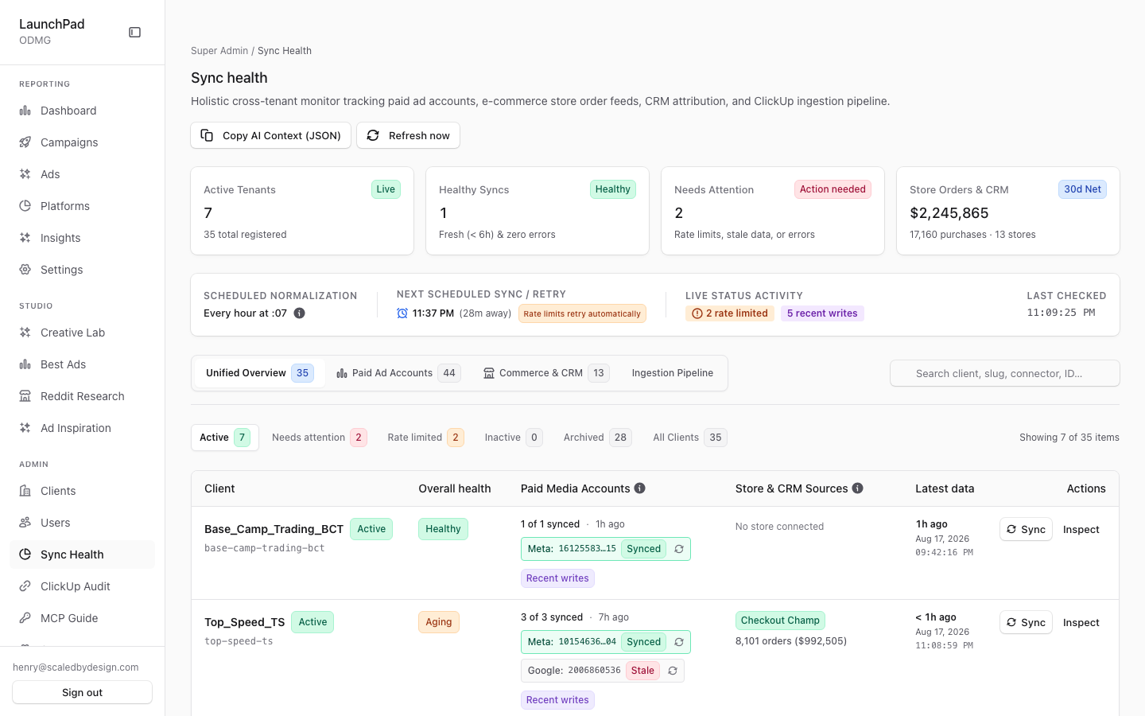Inspect the Base_Camp_Trading_BCT client
The height and width of the screenshot is (716, 1145).
[x=1081, y=530]
